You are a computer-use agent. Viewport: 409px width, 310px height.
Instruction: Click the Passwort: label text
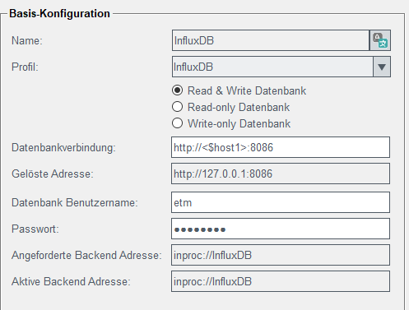tap(35, 229)
